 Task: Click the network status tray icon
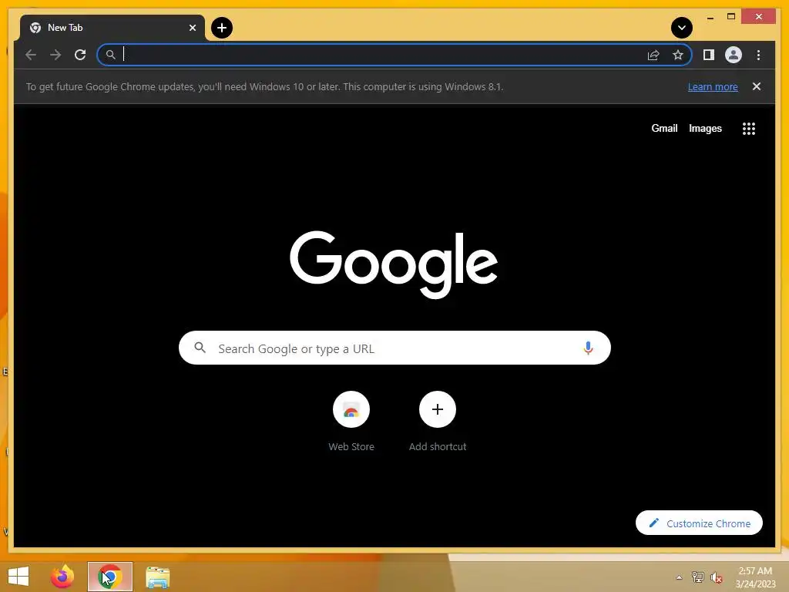[x=697, y=577]
